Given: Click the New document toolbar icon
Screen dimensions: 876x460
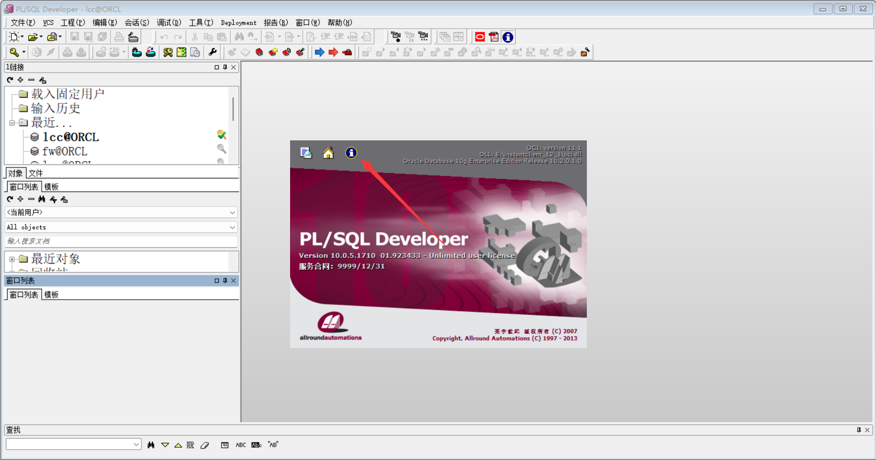Looking at the screenshot, I should point(14,37).
